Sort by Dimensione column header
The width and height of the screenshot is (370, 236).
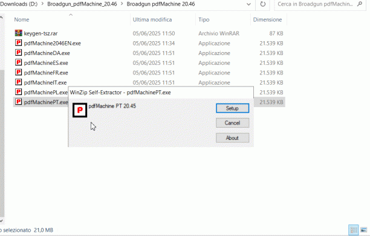(x=267, y=19)
